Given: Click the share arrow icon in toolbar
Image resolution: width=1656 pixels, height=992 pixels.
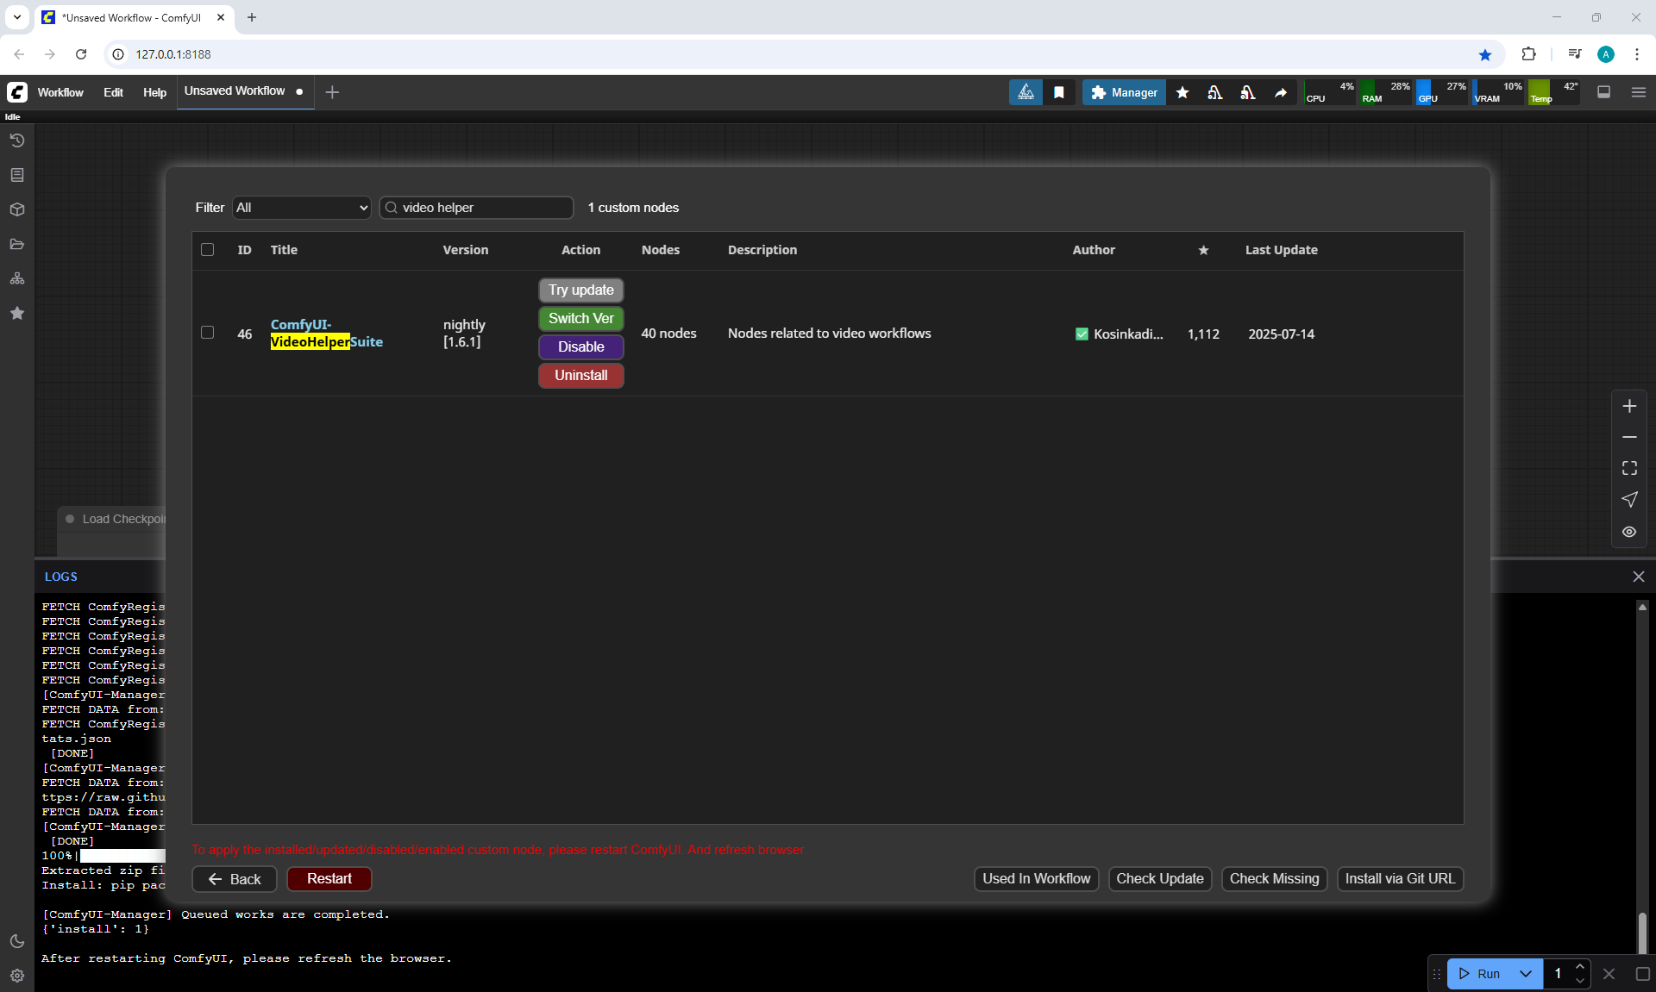Looking at the screenshot, I should click(x=1281, y=92).
